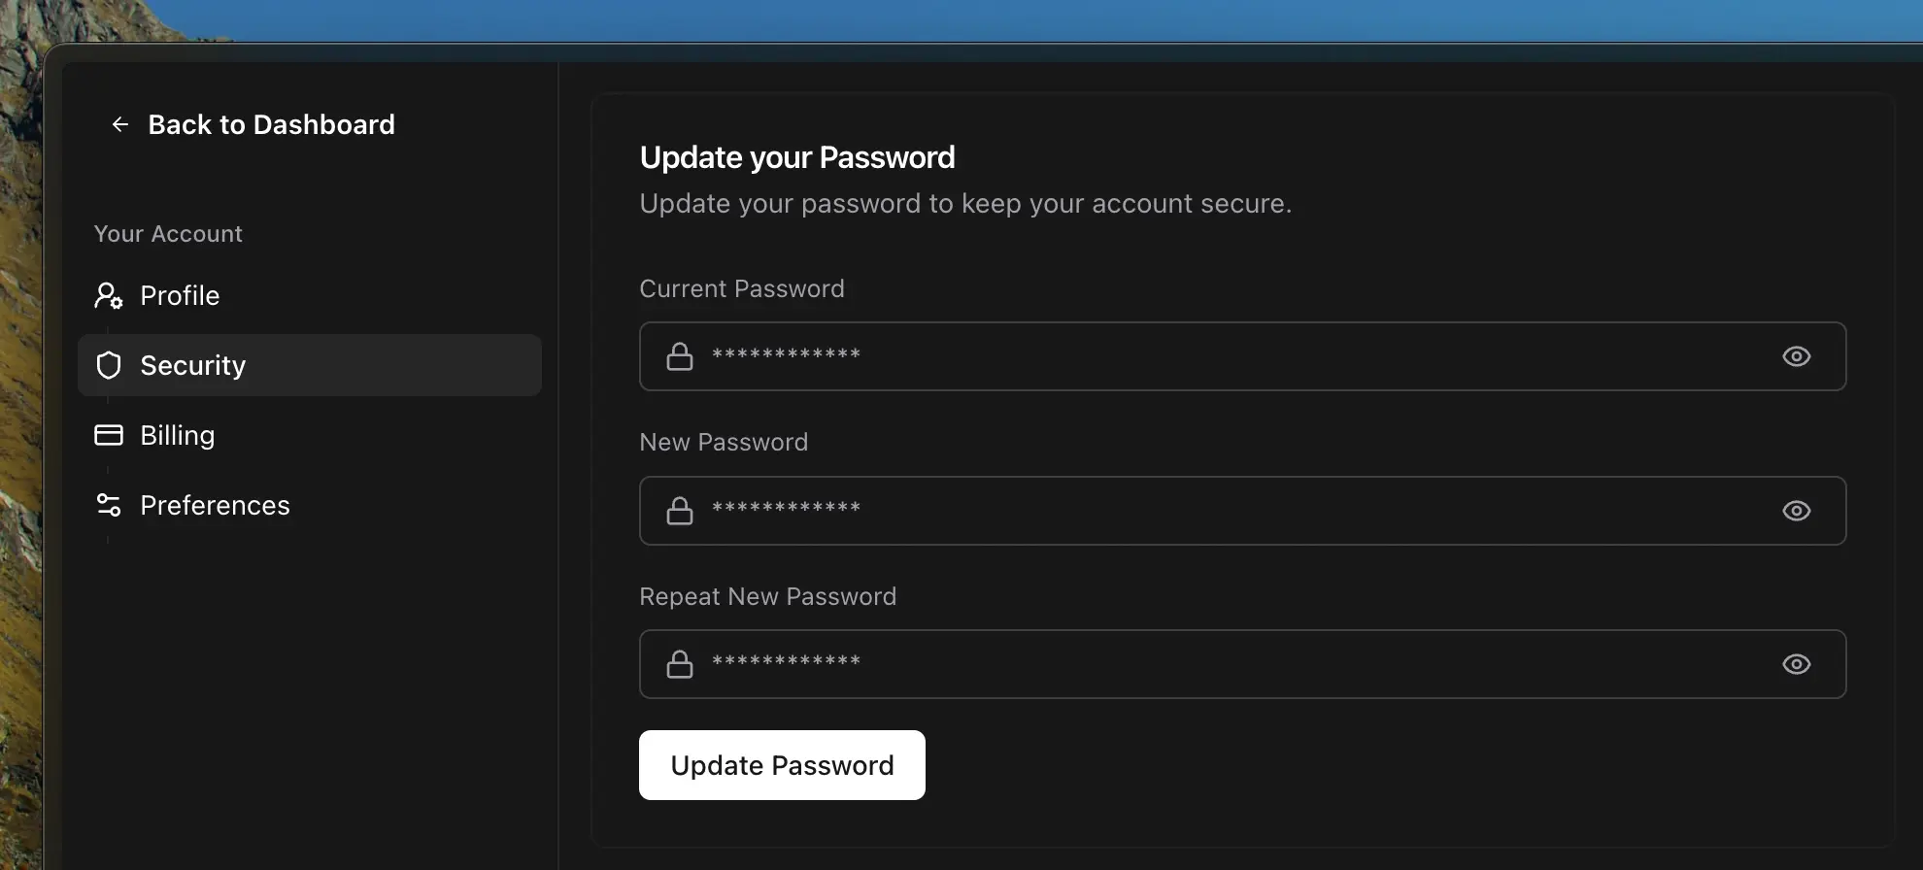Toggle visibility of Repeat New Password

[1796, 664]
